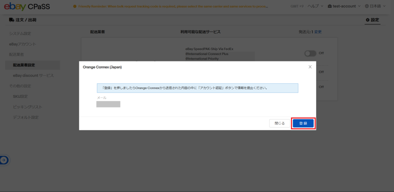Open ピッキングリスト in the sidebar
Screen dimensions: 394x192
coord(28,107)
